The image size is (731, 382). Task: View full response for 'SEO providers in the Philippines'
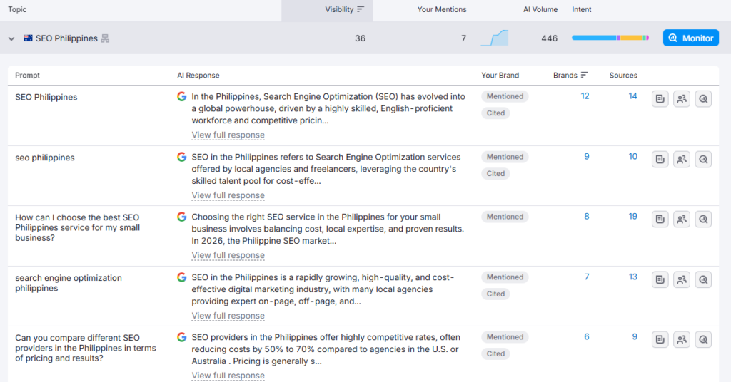tap(228, 376)
